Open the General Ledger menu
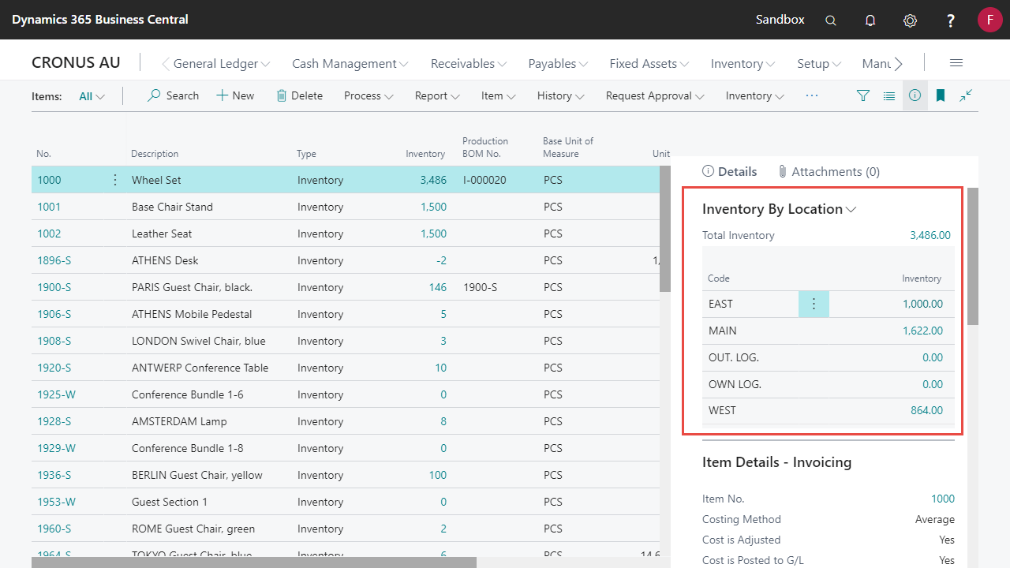The width and height of the screenshot is (1010, 568). 222,64
